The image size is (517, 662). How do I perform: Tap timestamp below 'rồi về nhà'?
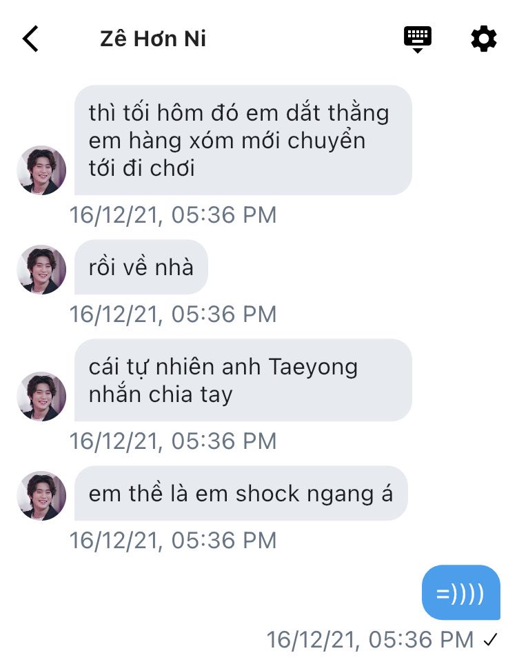(x=173, y=314)
